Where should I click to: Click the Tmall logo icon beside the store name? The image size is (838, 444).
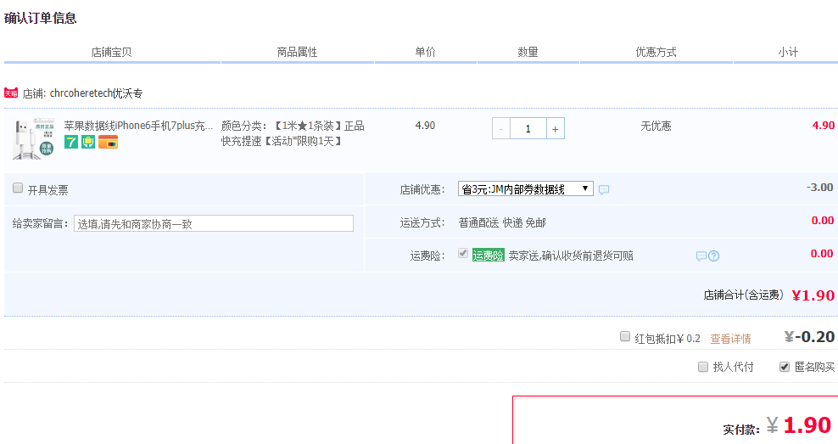point(11,93)
